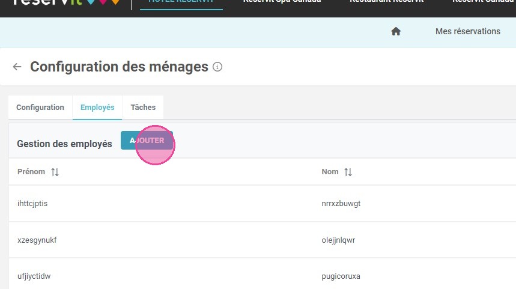Select first name ufjiyctidw

[x=34, y=276]
